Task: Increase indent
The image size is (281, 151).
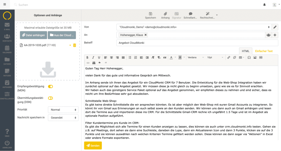Action: click(147, 58)
